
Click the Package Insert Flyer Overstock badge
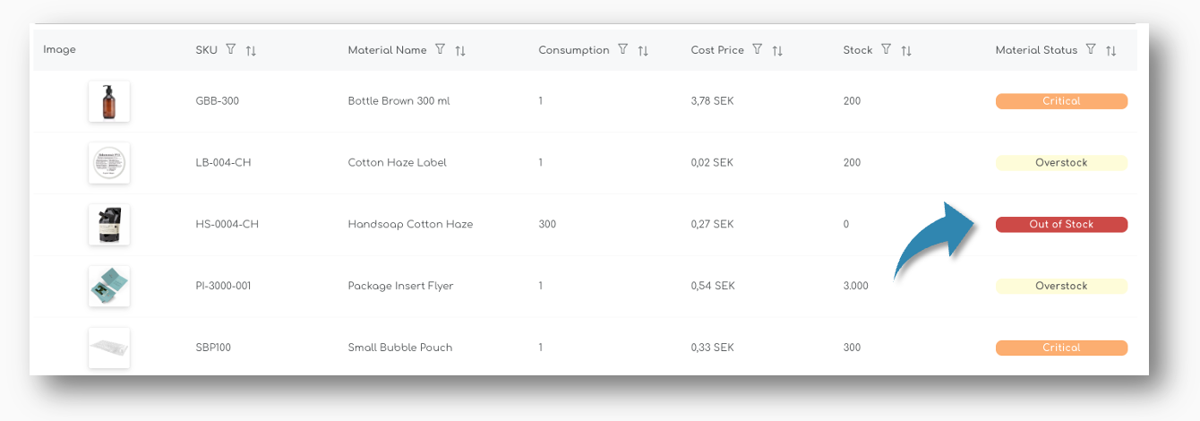pos(1061,286)
